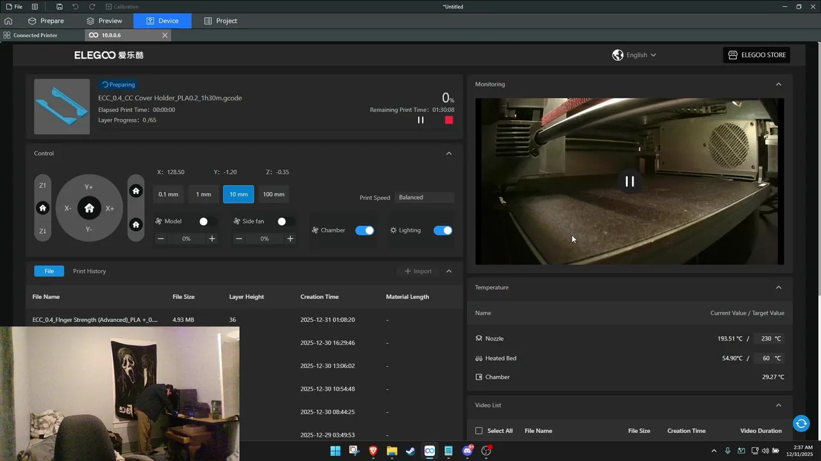The width and height of the screenshot is (821, 461).
Task: Click the globe language icon
Action: pos(618,55)
